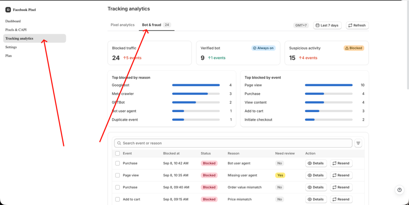Image resolution: width=409 pixels, height=205 pixels.
Task: Open the Verified bot summary card
Action: coord(238,53)
